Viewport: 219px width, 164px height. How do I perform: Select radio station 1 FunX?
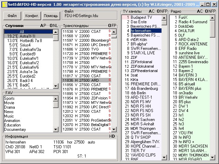190,17
